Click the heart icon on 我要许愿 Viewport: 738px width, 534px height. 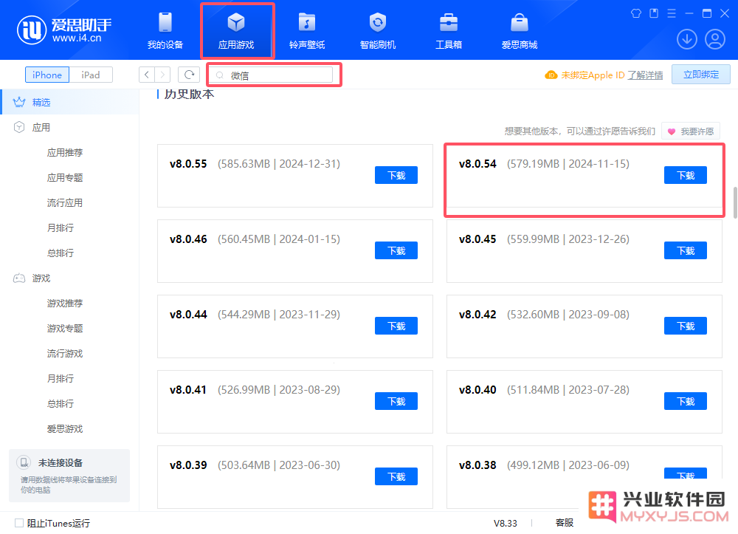point(672,132)
